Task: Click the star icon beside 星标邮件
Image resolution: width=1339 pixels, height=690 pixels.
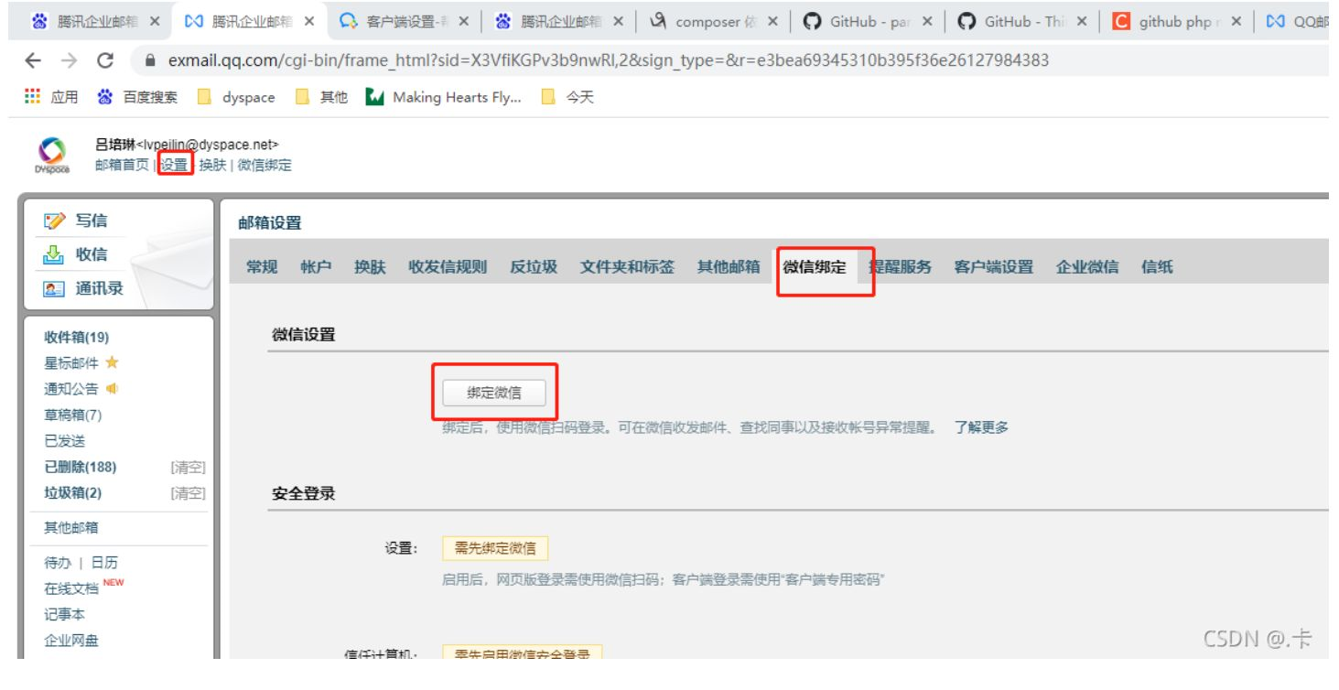Action: click(x=113, y=363)
